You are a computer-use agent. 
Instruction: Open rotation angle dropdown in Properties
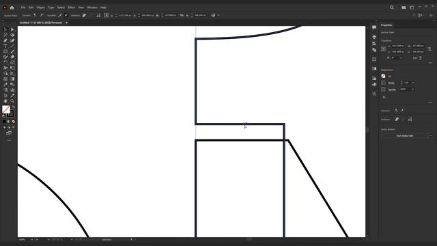coord(401,58)
